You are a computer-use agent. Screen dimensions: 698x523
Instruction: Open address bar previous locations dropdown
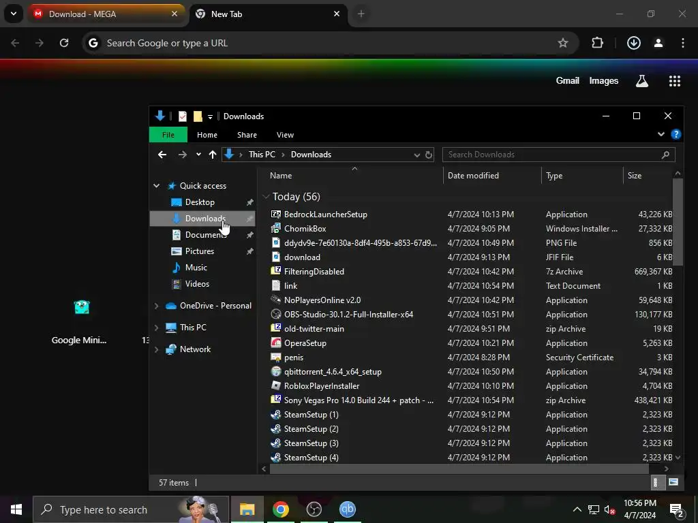(x=416, y=155)
